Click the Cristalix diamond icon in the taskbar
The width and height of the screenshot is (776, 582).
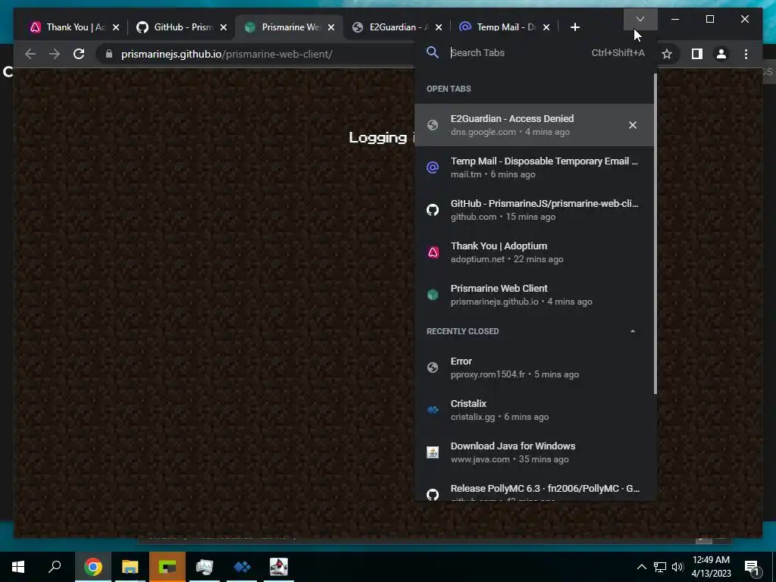point(242,567)
